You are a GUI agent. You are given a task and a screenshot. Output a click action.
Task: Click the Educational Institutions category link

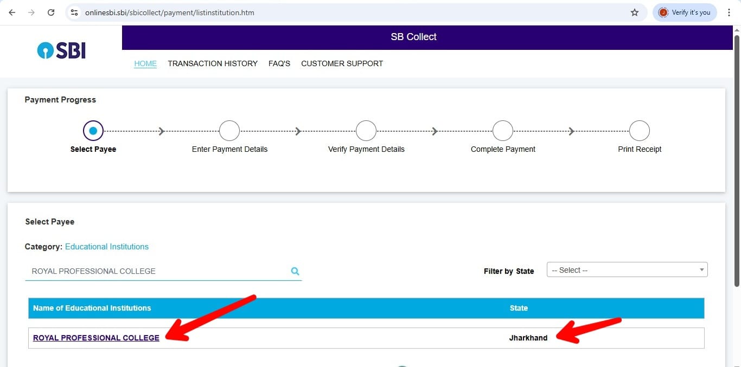[107, 247]
